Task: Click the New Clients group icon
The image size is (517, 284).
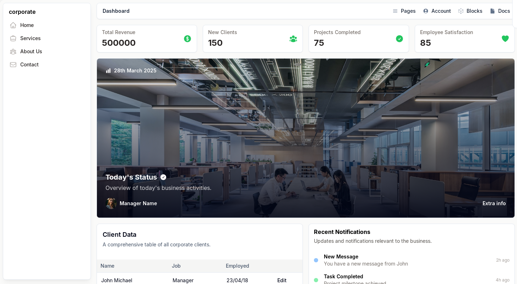Action: click(293, 39)
